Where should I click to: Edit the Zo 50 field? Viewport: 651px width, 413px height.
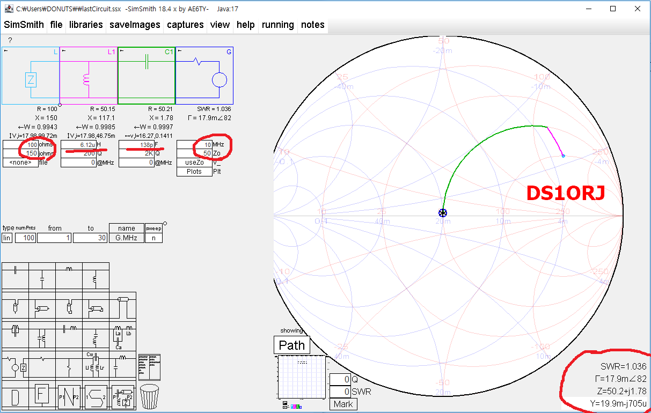(x=194, y=154)
